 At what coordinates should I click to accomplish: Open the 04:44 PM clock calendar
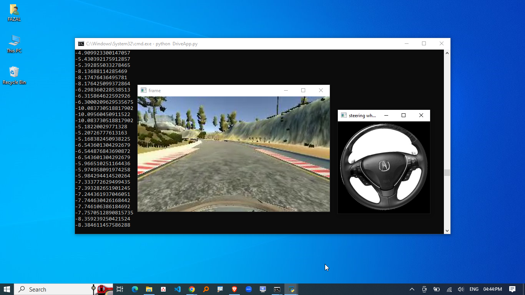[493, 289]
